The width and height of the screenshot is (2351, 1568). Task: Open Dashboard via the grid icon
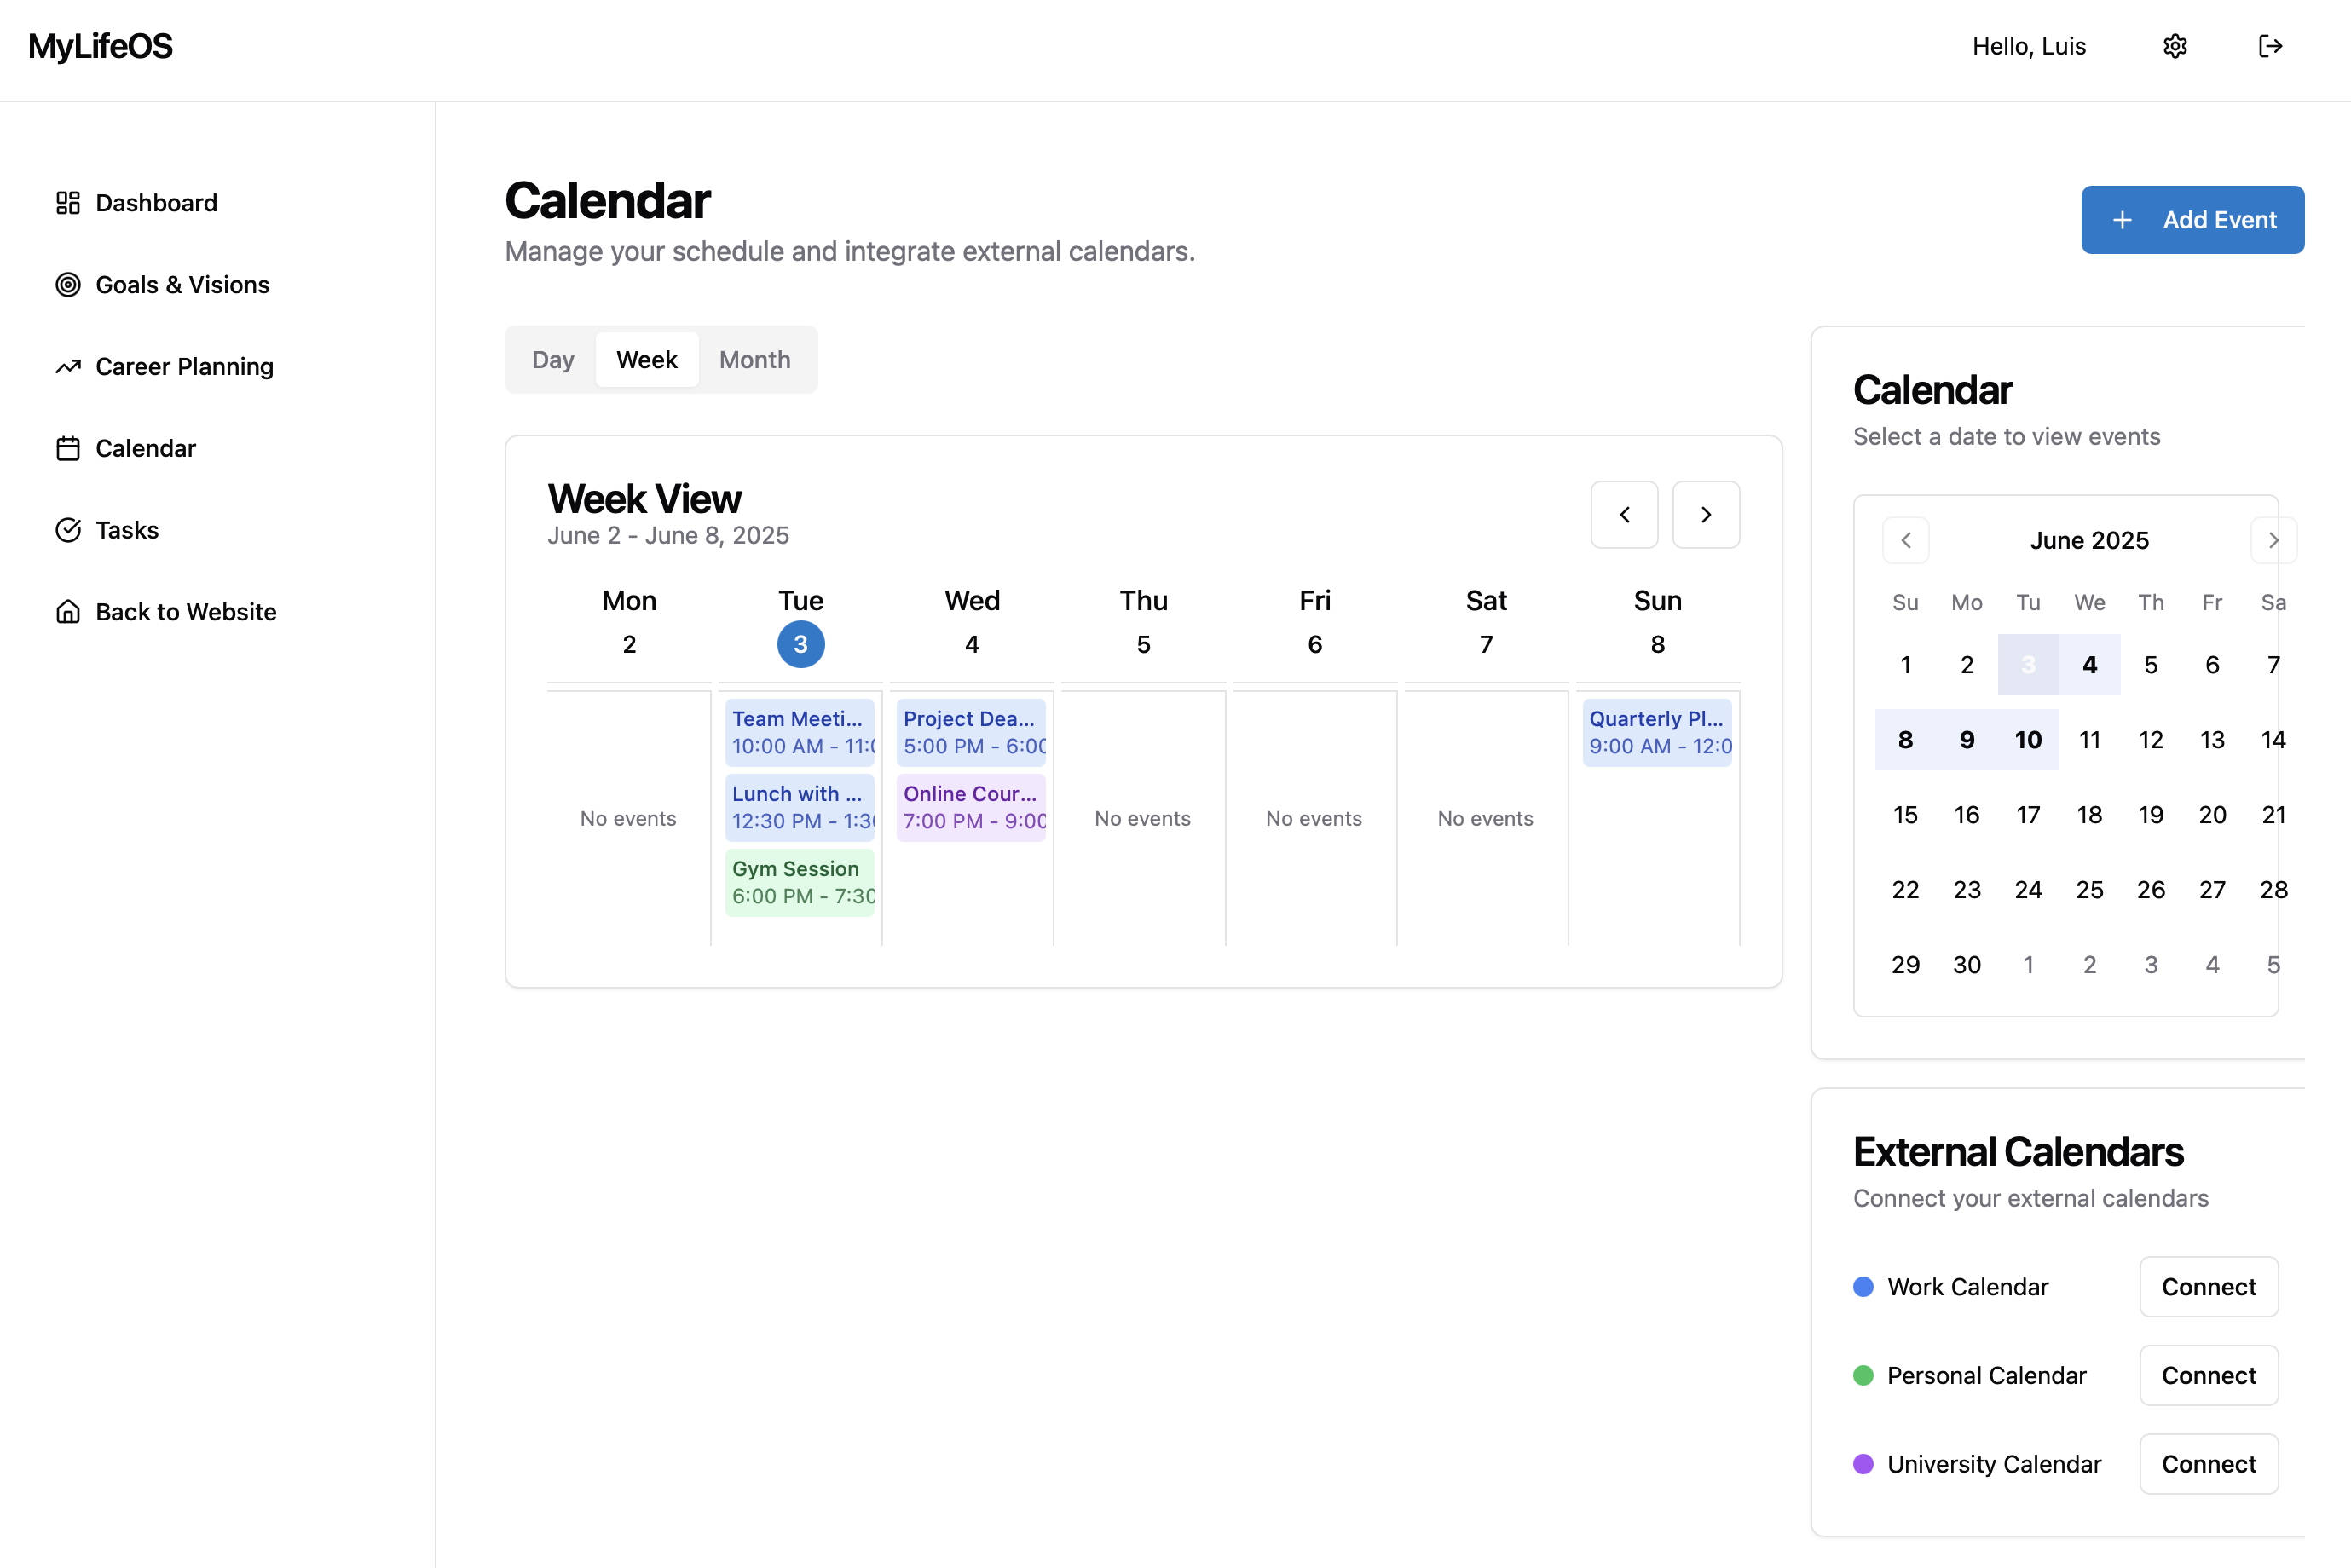coord(68,203)
